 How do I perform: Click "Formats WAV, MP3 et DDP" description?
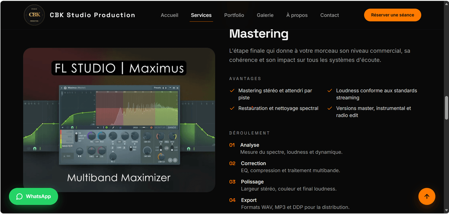(295, 207)
